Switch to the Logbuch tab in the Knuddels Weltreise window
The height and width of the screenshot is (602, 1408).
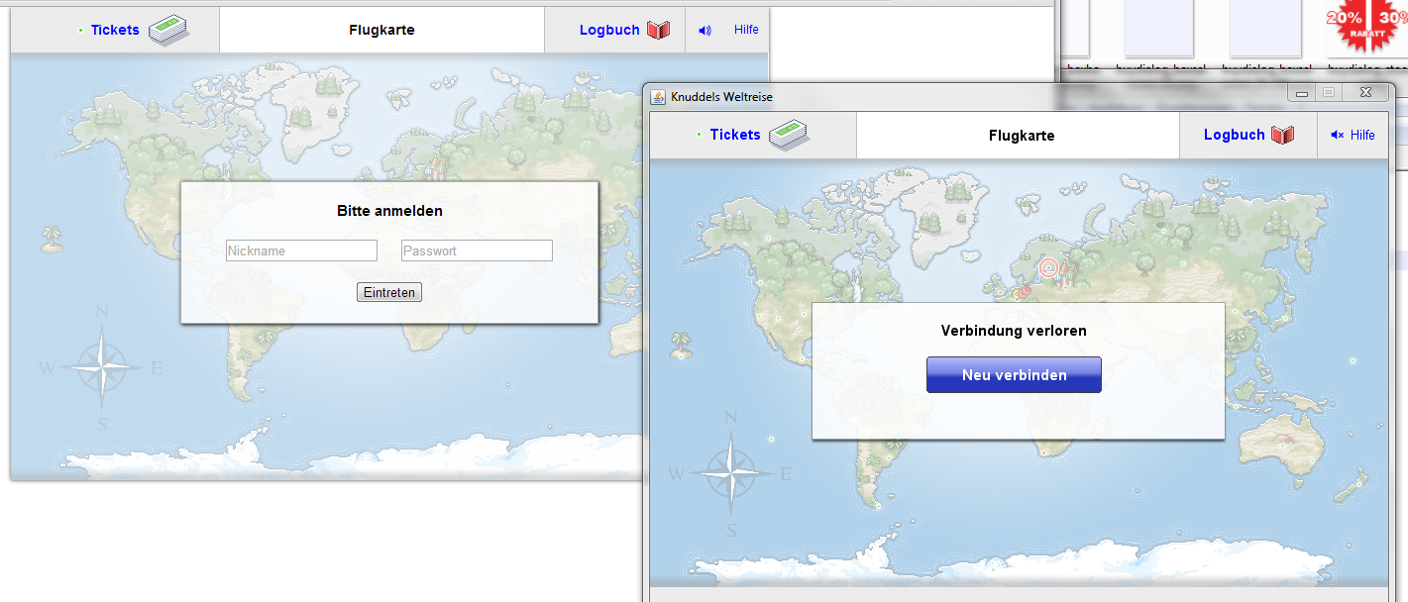[x=1234, y=135]
